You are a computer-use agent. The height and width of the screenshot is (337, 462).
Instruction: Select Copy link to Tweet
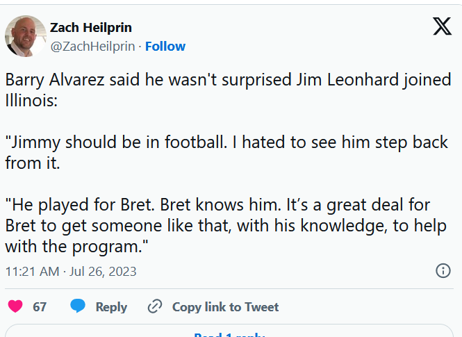click(225, 306)
